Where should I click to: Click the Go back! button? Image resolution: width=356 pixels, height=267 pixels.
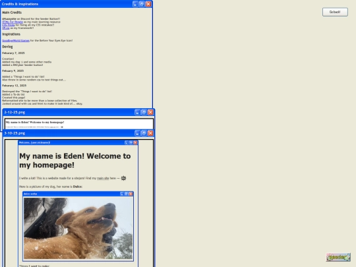pyautogui.click(x=335, y=12)
